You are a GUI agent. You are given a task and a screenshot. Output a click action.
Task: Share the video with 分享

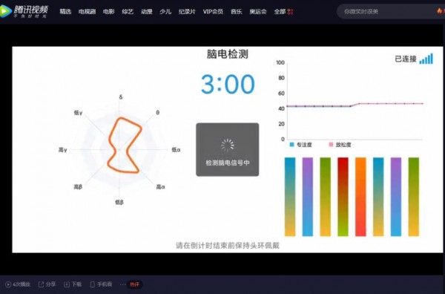click(x=47, y=284)
